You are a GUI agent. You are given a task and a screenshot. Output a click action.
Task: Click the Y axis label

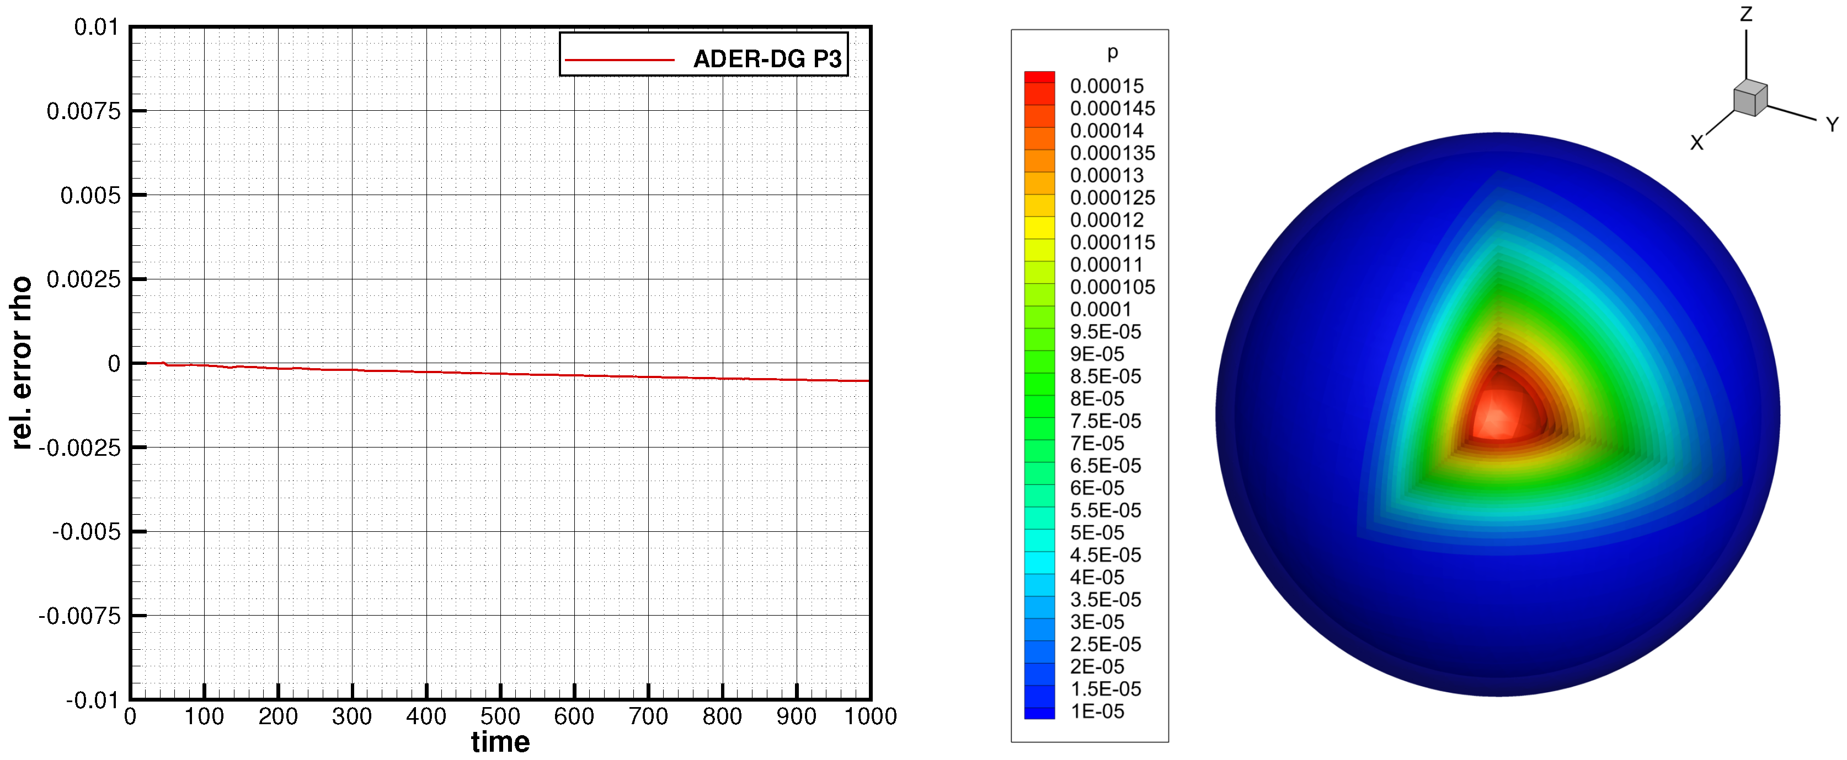(1832, 125)
